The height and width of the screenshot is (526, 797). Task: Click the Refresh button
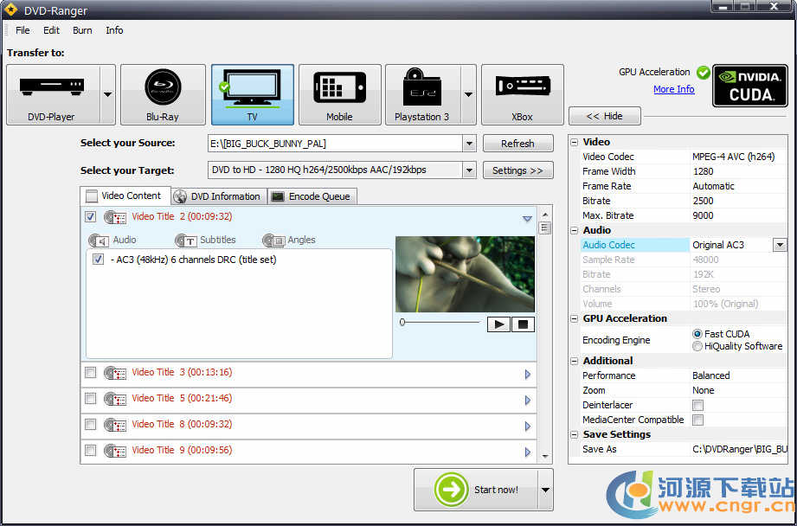click(517, 144)
